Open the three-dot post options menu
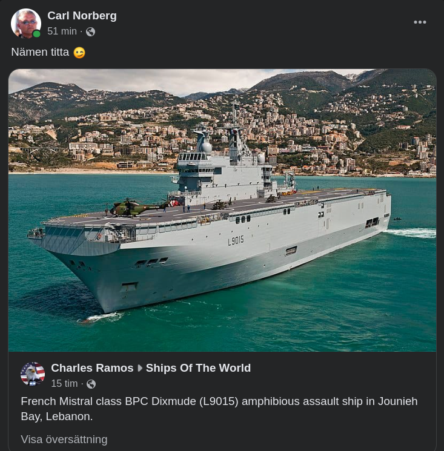Image resolution: width=444 pixels, height=451 pixels. coord(420,22)
